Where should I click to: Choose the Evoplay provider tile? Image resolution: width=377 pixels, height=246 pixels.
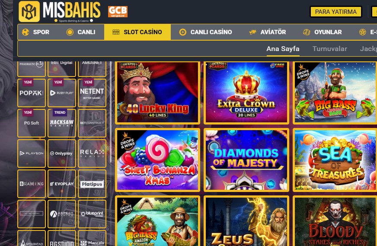(x=62, y=184)
